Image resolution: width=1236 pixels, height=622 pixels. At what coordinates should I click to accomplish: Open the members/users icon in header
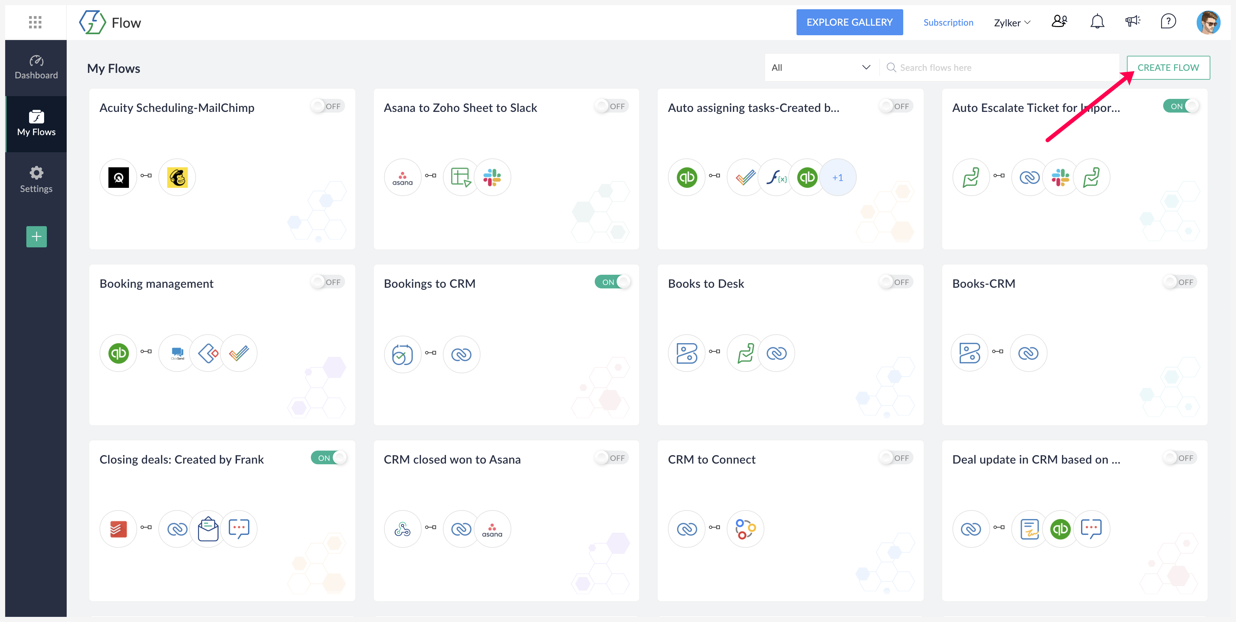pos(1059,22)
